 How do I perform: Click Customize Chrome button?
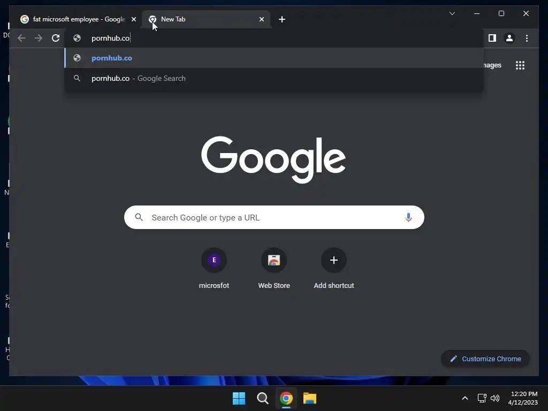point(485,359)
